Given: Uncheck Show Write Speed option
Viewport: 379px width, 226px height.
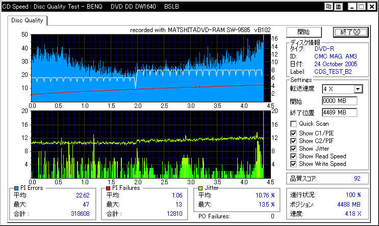Looking at the screenshot, I should point(293,164).
